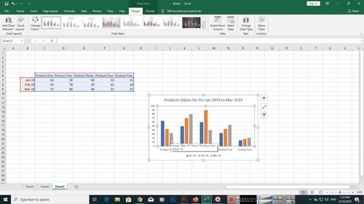Open Select Data dialog

click(x=230, y=23)
